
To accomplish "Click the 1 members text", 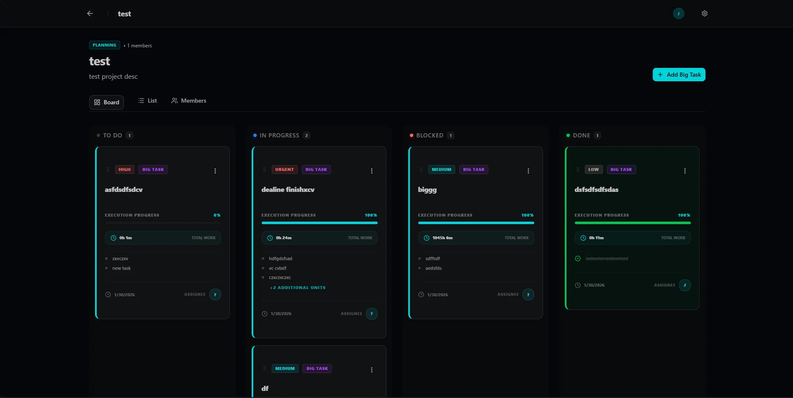I will [x=139, y=46].
